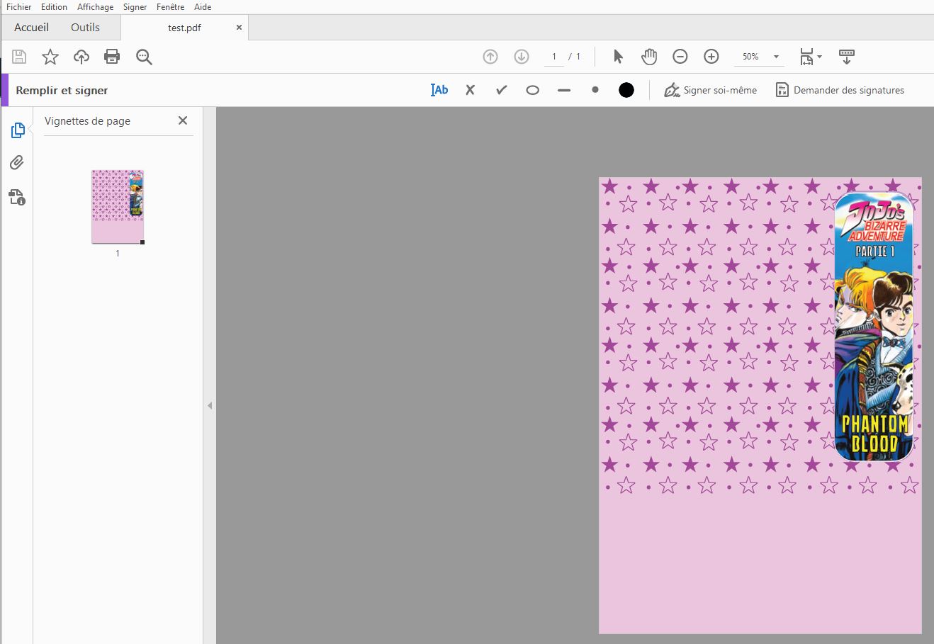
Task: Open the Fenêtre menu
Action: [x=170, y=6]
